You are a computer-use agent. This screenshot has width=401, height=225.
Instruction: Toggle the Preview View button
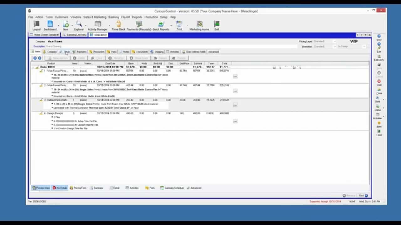click(41, 188)
